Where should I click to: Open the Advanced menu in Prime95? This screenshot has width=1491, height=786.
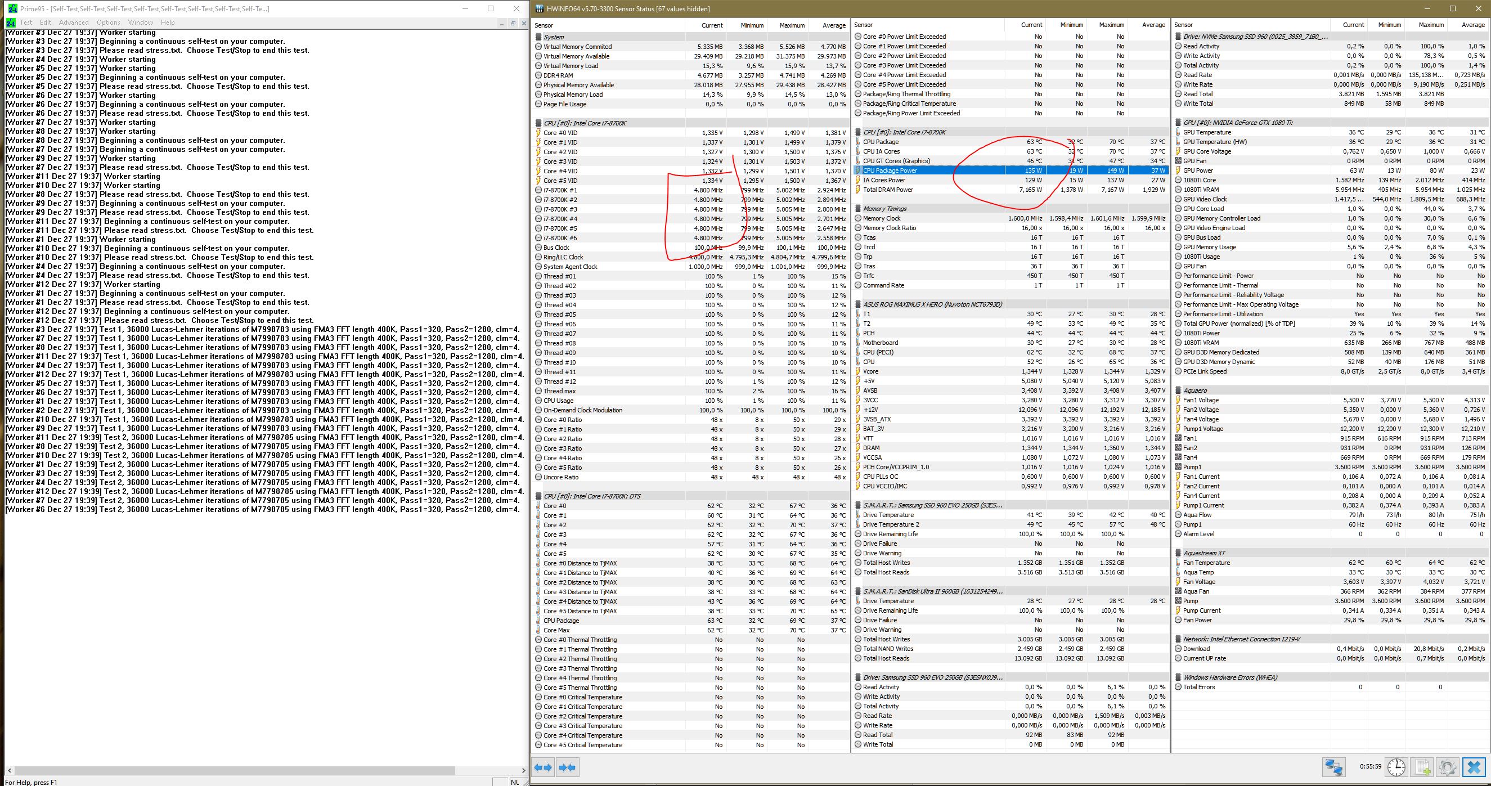point(74,23)
